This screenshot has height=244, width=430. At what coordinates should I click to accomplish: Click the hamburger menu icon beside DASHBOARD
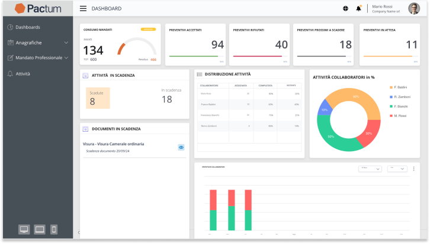[x=83, y=9]
